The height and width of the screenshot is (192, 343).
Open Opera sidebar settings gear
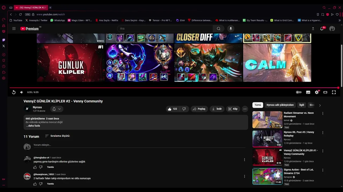3,78
